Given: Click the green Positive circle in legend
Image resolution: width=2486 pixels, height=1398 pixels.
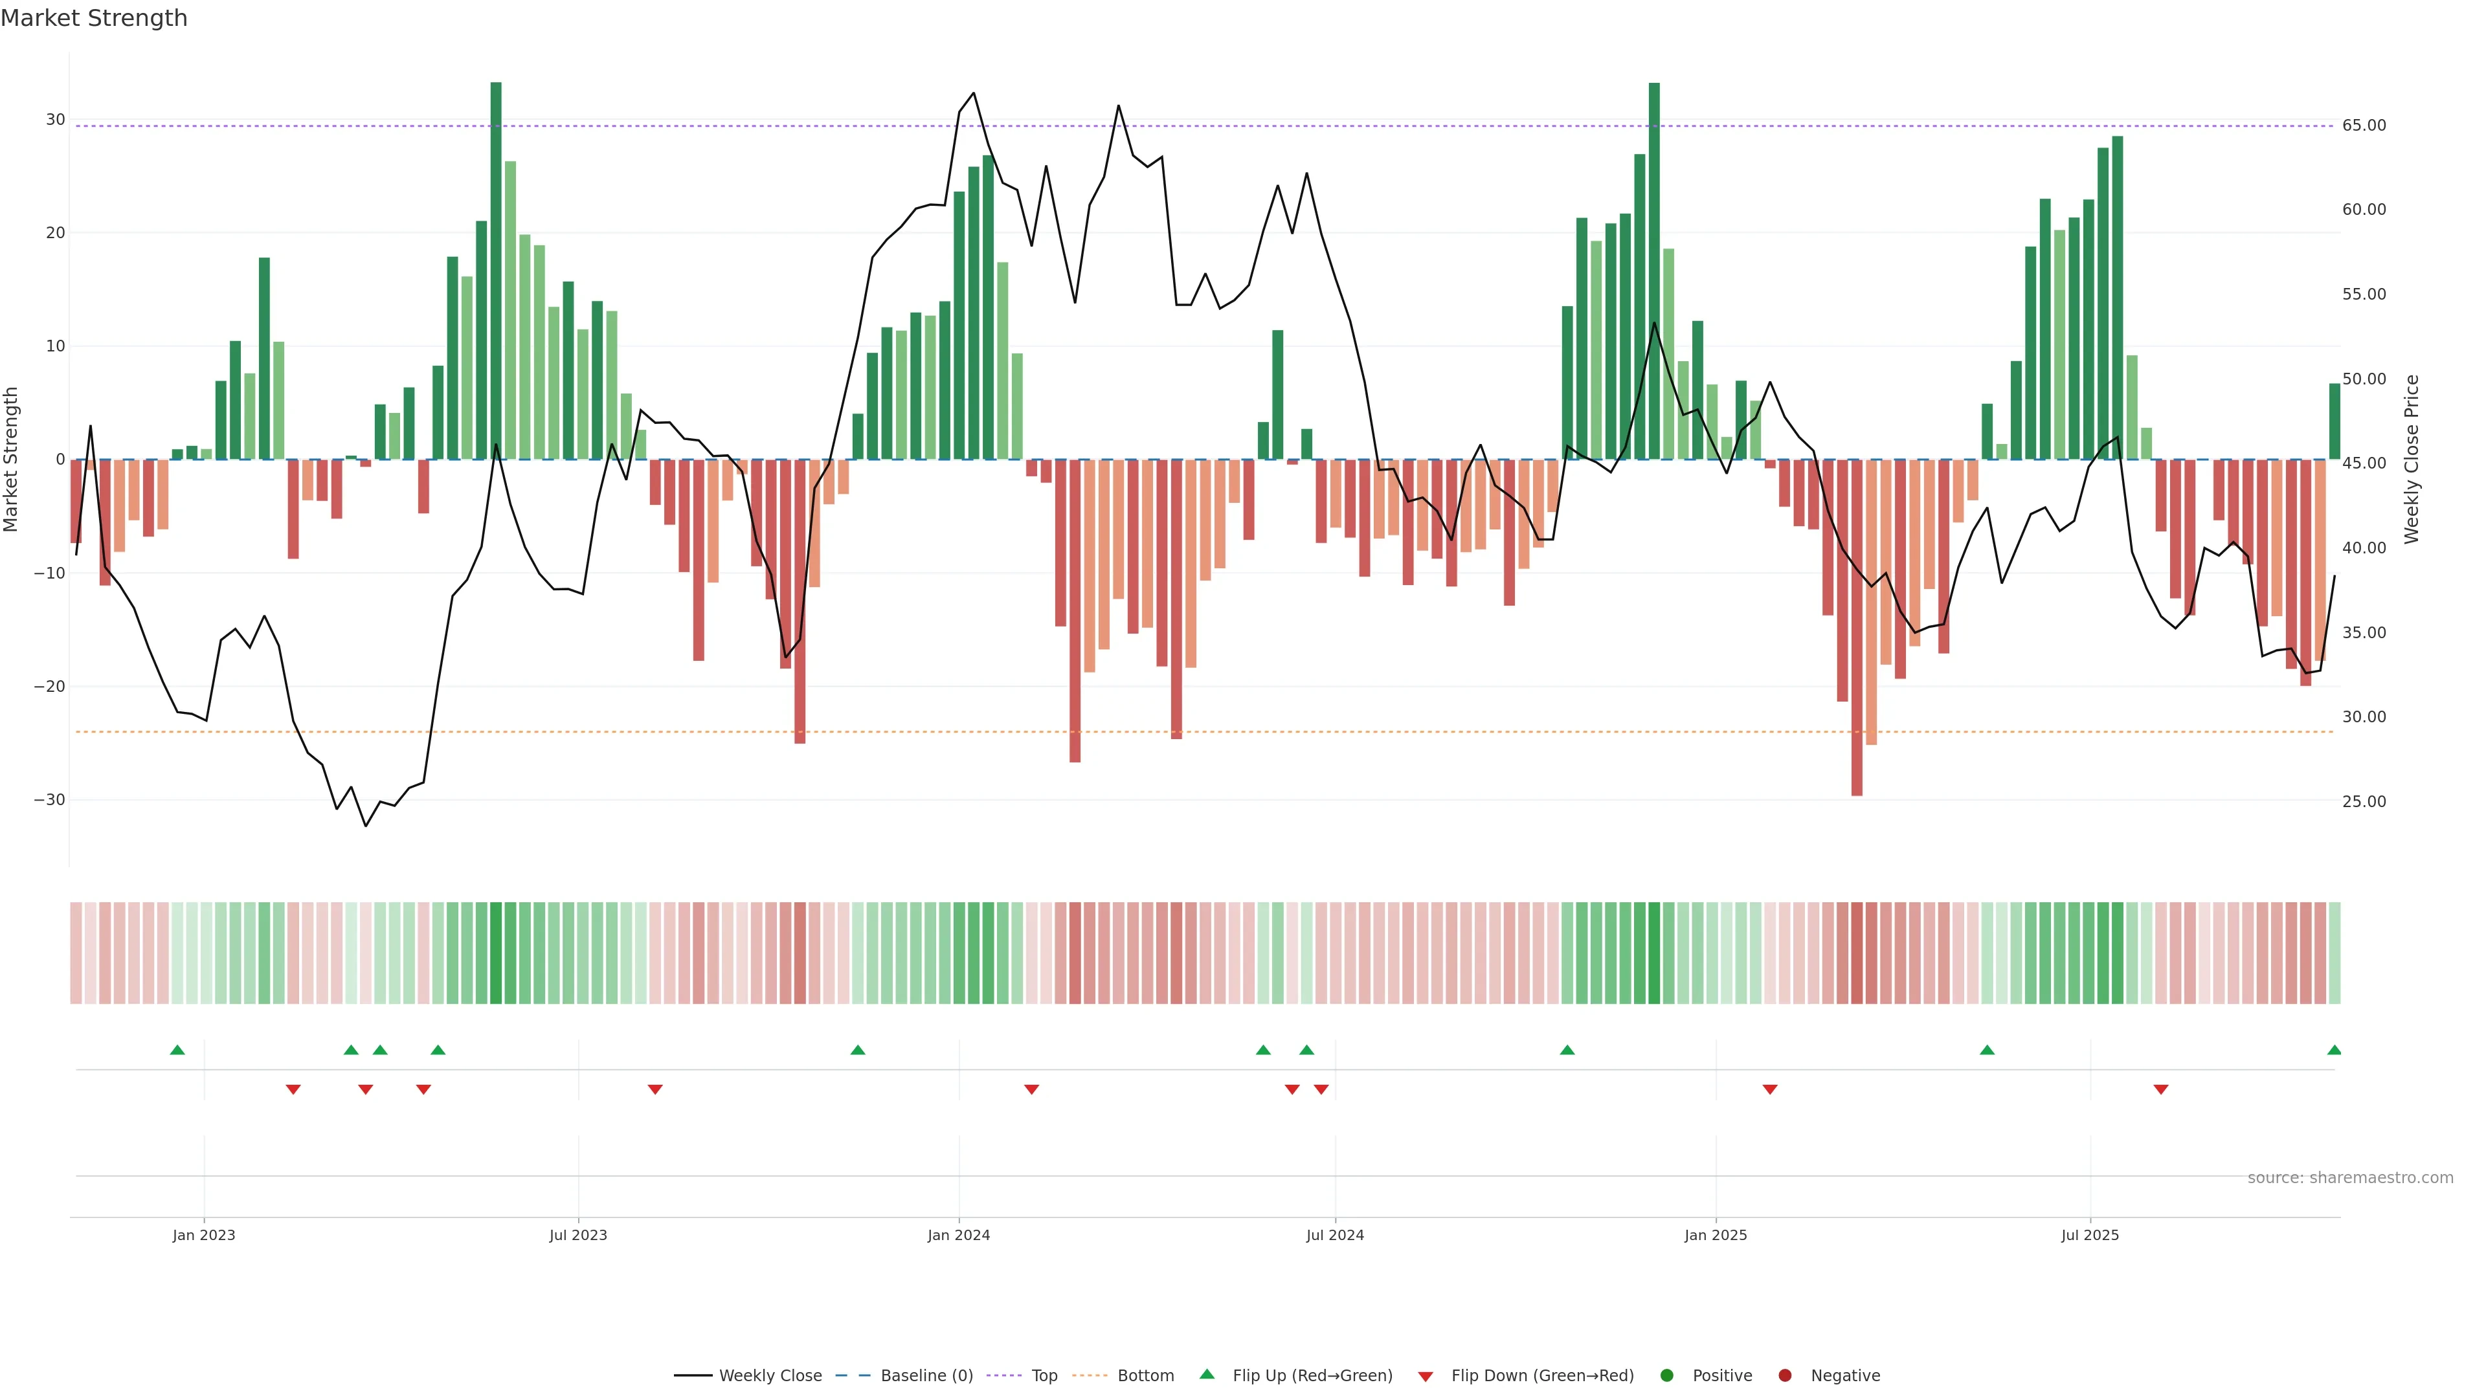Looking at the screenshot, I should click(x=1666, y=1376).
